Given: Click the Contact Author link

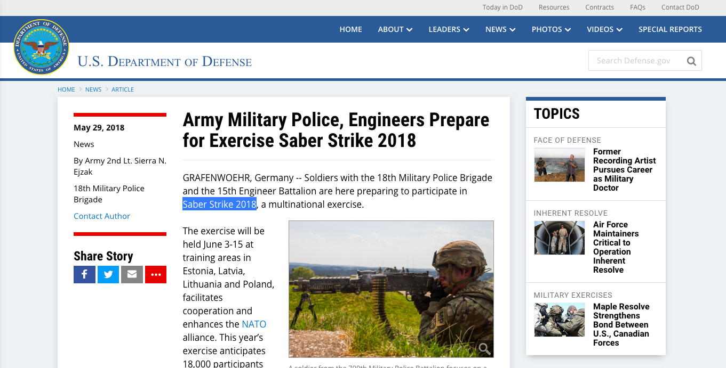Looking at the screenshot, I should tap(102, 216).
